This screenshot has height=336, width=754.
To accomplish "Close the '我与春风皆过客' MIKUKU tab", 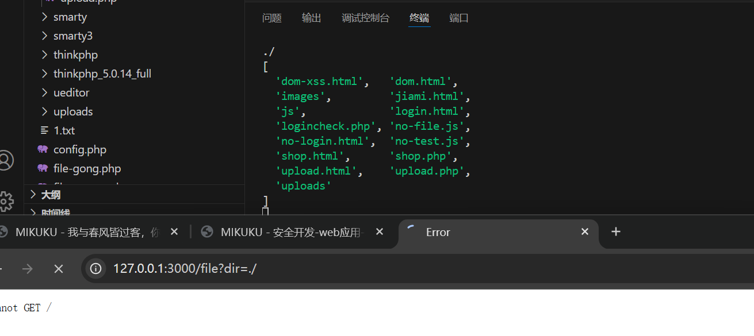I will 174,231.
